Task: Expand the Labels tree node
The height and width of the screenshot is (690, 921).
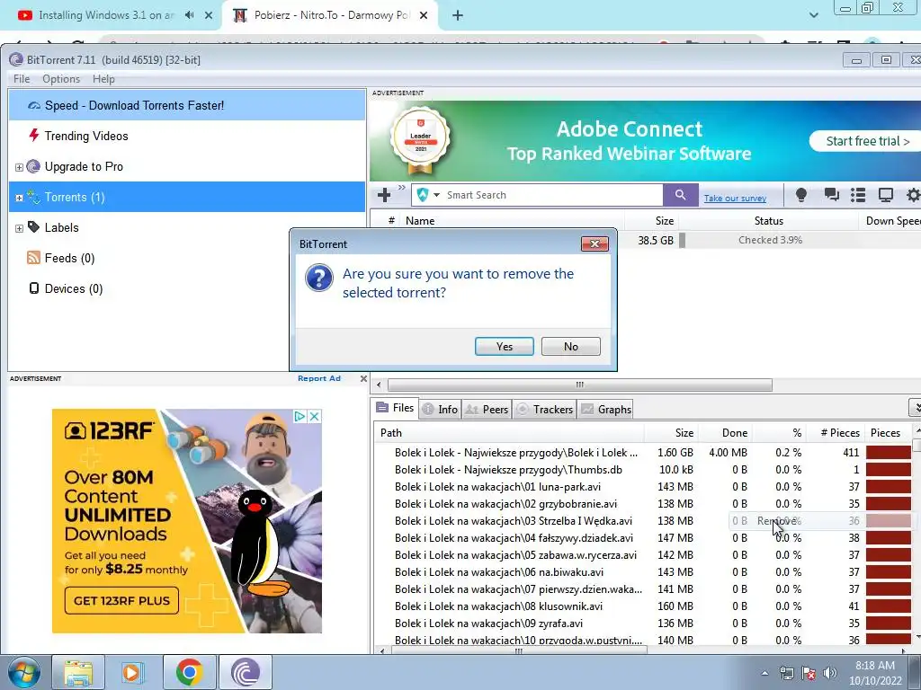Action: click(x=19, y=228)
